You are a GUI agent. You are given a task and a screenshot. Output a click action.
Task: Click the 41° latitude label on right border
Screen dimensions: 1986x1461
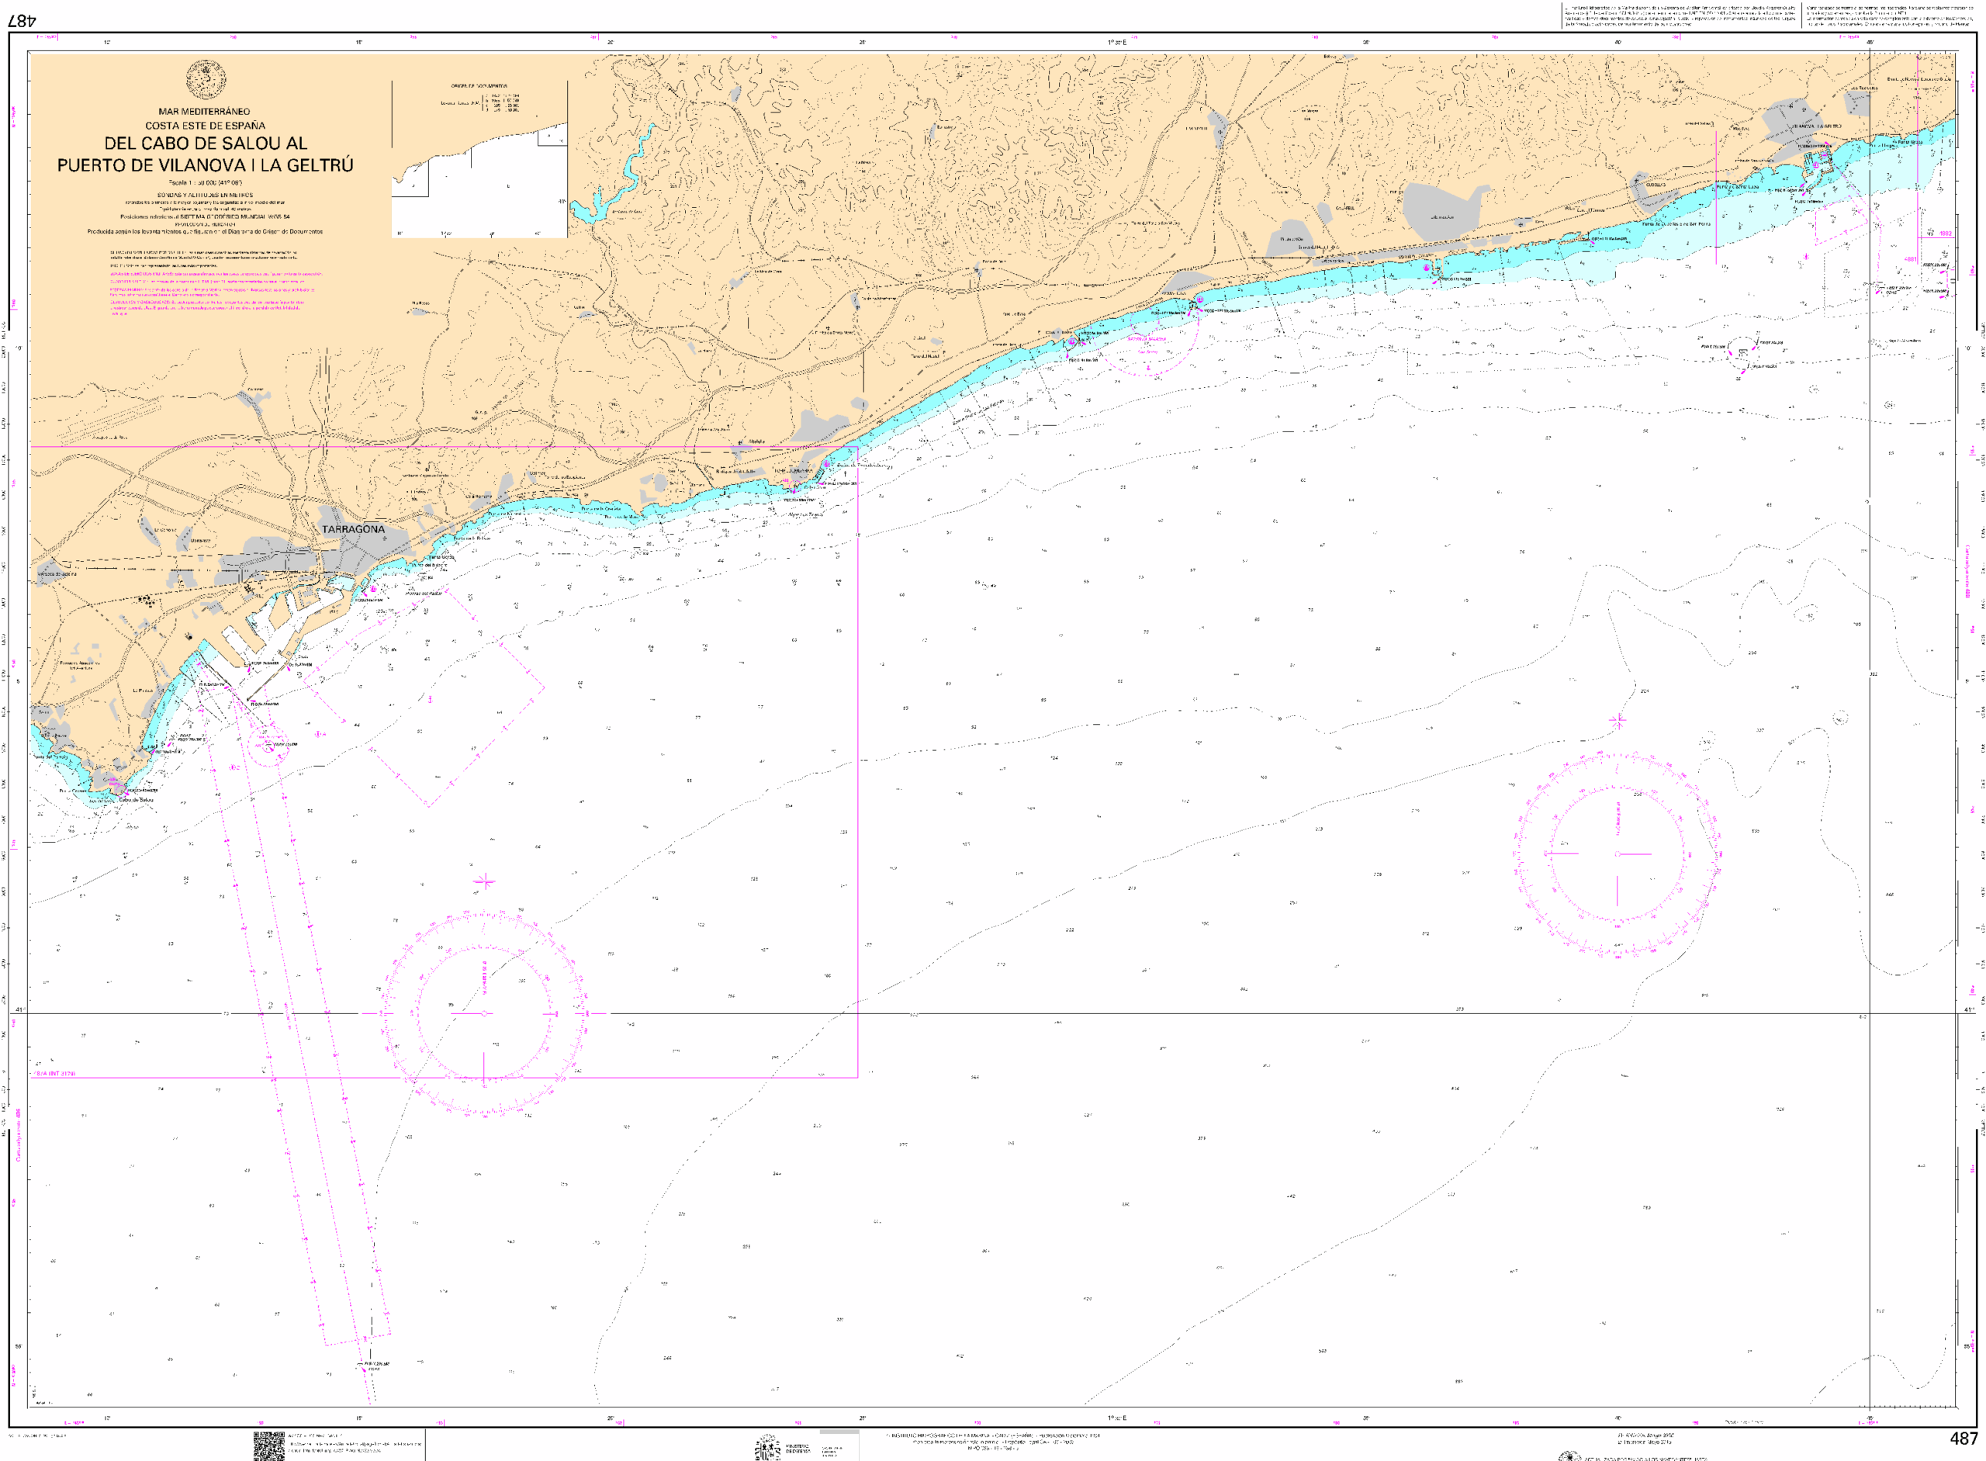[x=1968, y=1009]
